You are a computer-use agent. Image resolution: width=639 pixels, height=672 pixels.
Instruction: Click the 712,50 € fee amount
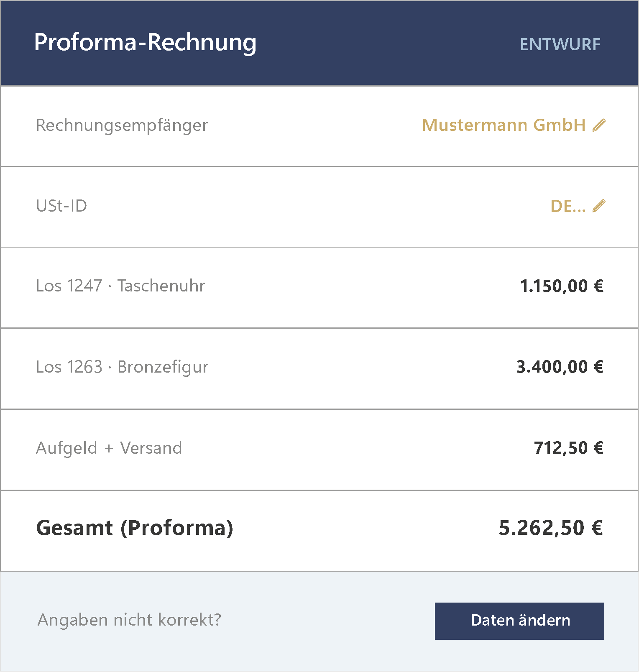pos(569,448)
